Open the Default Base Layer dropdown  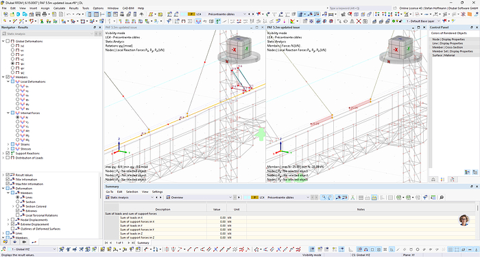[x=439, y=21]
